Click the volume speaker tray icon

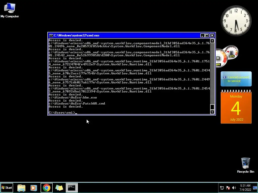(x=234, y=188)
